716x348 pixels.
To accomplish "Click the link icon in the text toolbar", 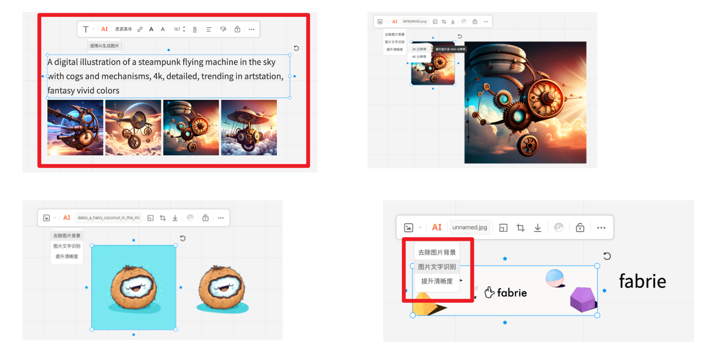I will point(140,29).
